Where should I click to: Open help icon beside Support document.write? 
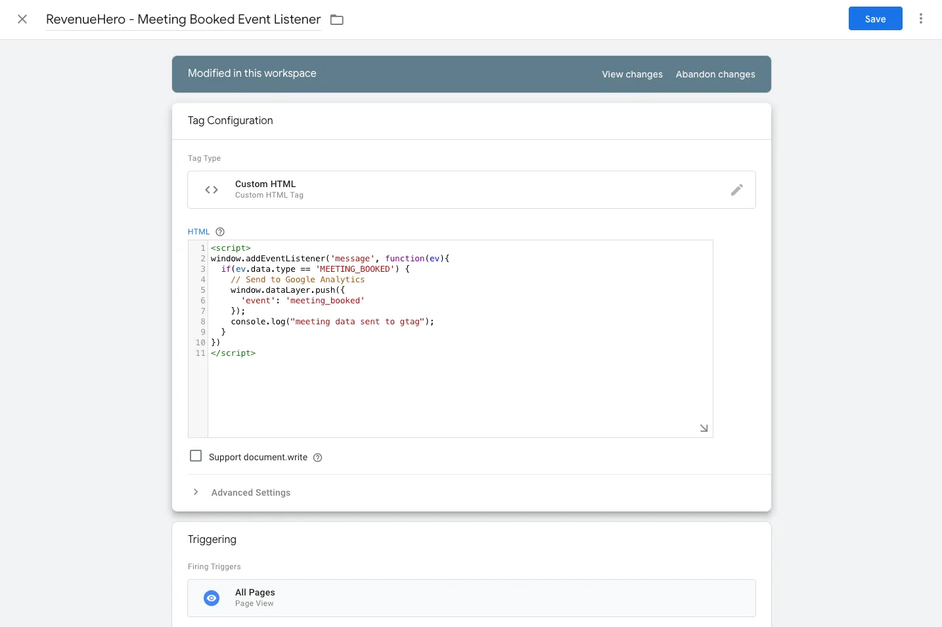click(318, 458)
